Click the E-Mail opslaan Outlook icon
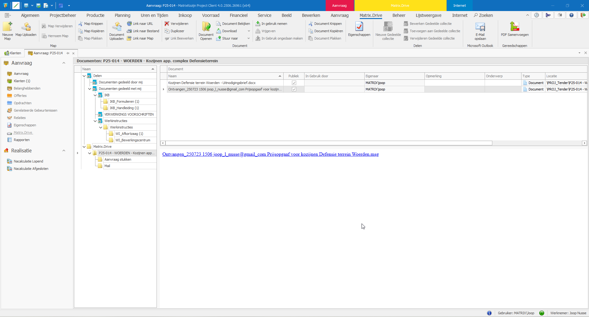This screenshot has width=589, height=317. pyautogui.click(x=480, y=27)
